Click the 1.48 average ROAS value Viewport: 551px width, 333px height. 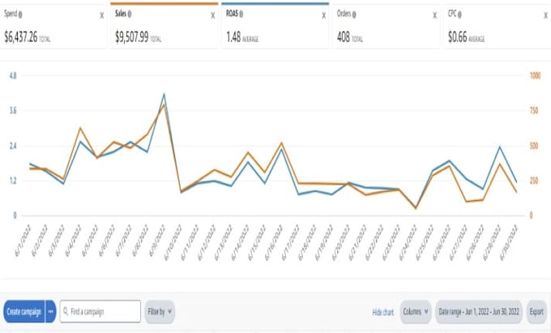tap(233, 37)
